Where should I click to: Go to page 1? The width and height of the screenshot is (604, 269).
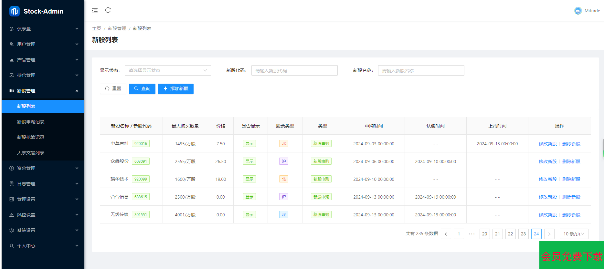(x=459, y=234)
